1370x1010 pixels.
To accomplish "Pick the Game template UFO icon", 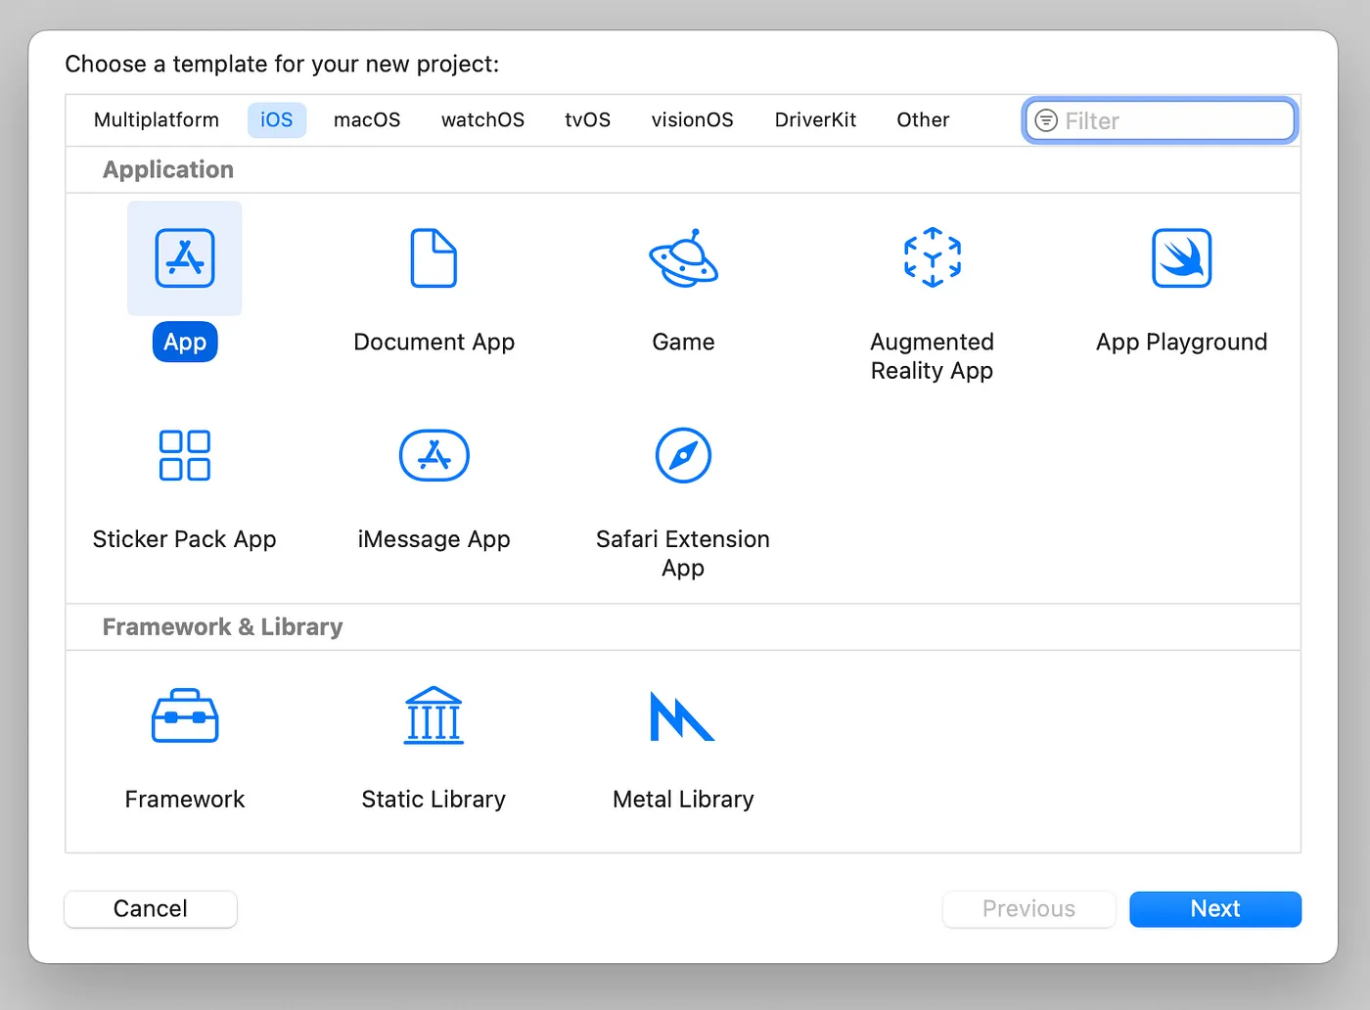I will tap(683, 258).
